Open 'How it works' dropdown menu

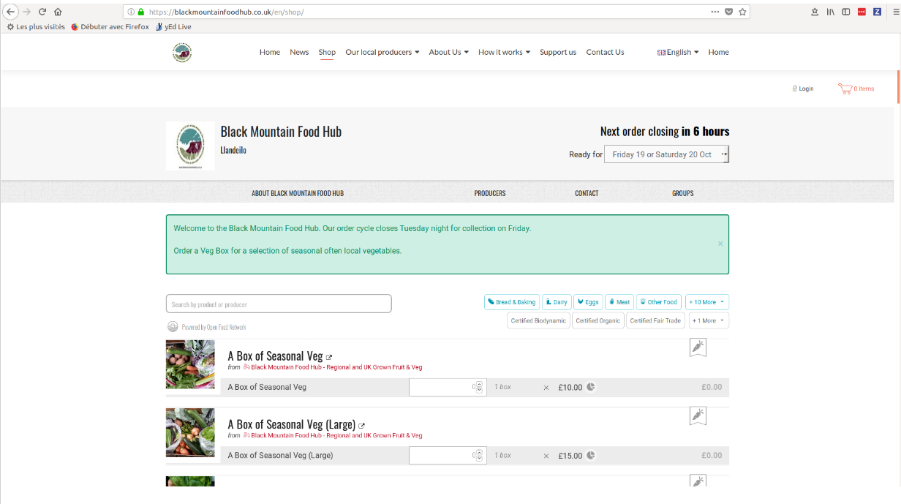coord(505,52)
